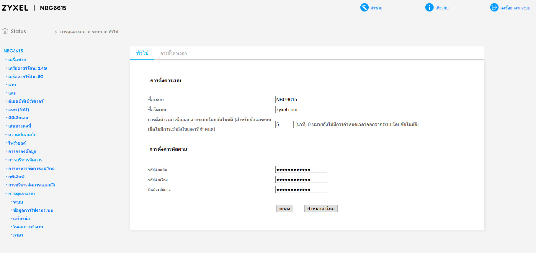Open the ภาษา language page
The width and height of the screenshot is (536, 253).
[18, 235]
